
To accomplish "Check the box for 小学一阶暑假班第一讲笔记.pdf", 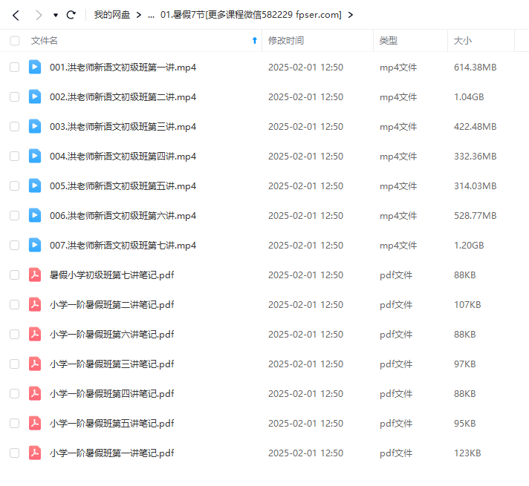I will click(15, 453).
